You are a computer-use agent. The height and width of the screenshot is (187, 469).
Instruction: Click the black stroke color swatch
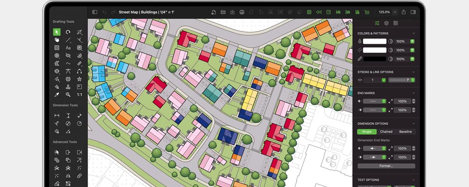[x=374, y=59]
